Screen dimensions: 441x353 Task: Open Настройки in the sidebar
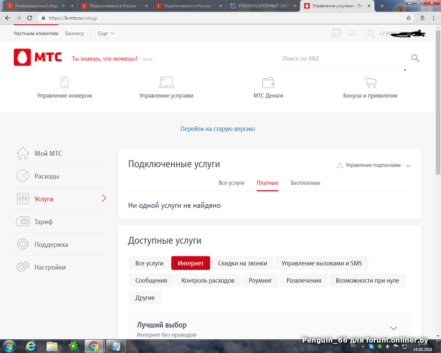coord(50,268)
